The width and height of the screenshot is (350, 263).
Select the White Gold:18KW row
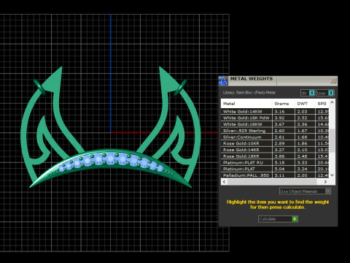(275, 124)
